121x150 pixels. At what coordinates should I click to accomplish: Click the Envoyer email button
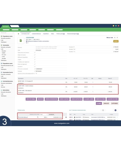point(31,99)
